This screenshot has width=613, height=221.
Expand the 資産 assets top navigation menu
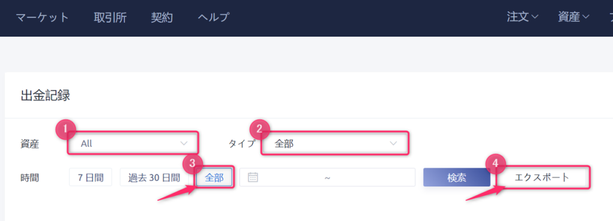pyautogui.click(x=573, y=17)
